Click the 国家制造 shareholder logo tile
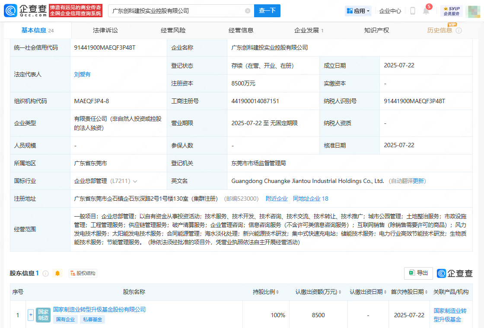This screenshot has width=484, height=328. coord(43,315)
